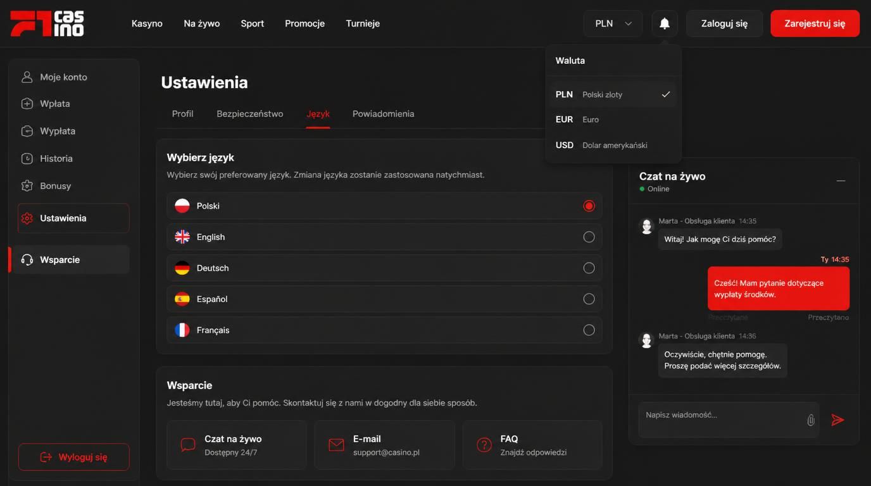The image size is (871, 486).
Task: Switch to the Bezpieczeństwo tab
Action: [x=250, y=114]
